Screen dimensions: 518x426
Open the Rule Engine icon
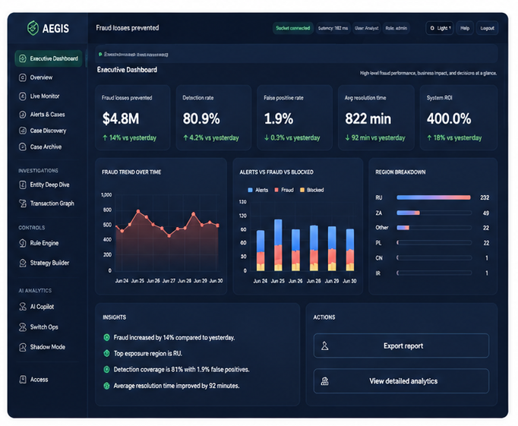coord(23,244)
